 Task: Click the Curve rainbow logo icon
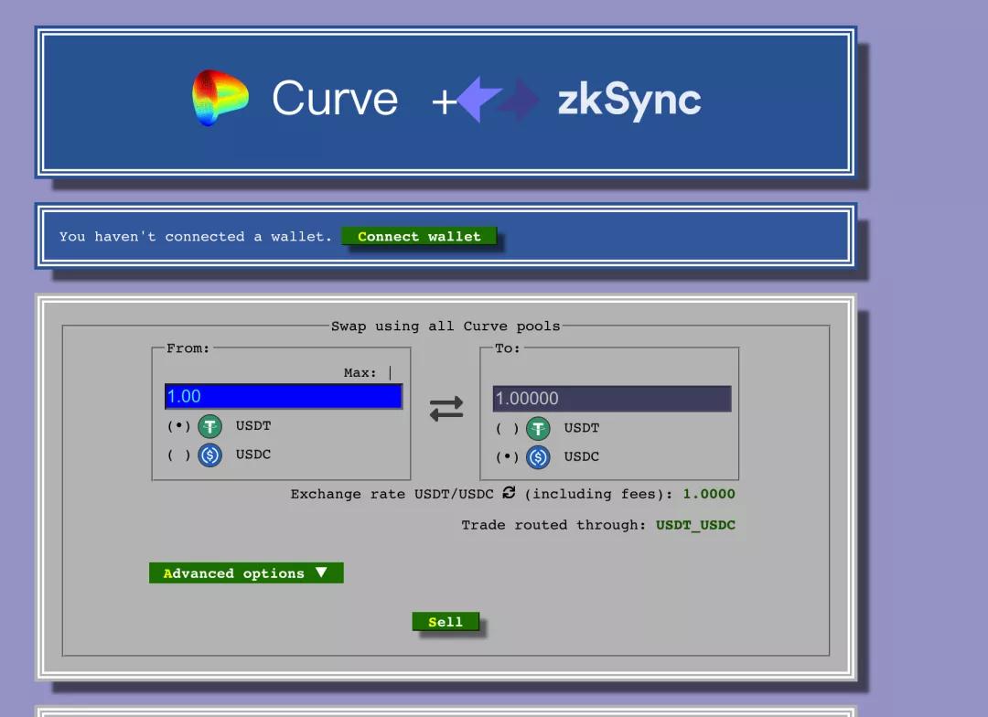click(220, 98)
